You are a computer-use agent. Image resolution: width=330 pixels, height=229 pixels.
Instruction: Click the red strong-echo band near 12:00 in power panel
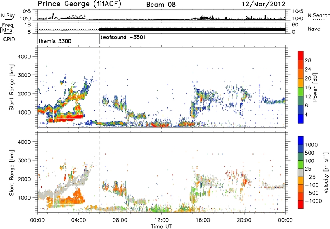click(159, 125)
